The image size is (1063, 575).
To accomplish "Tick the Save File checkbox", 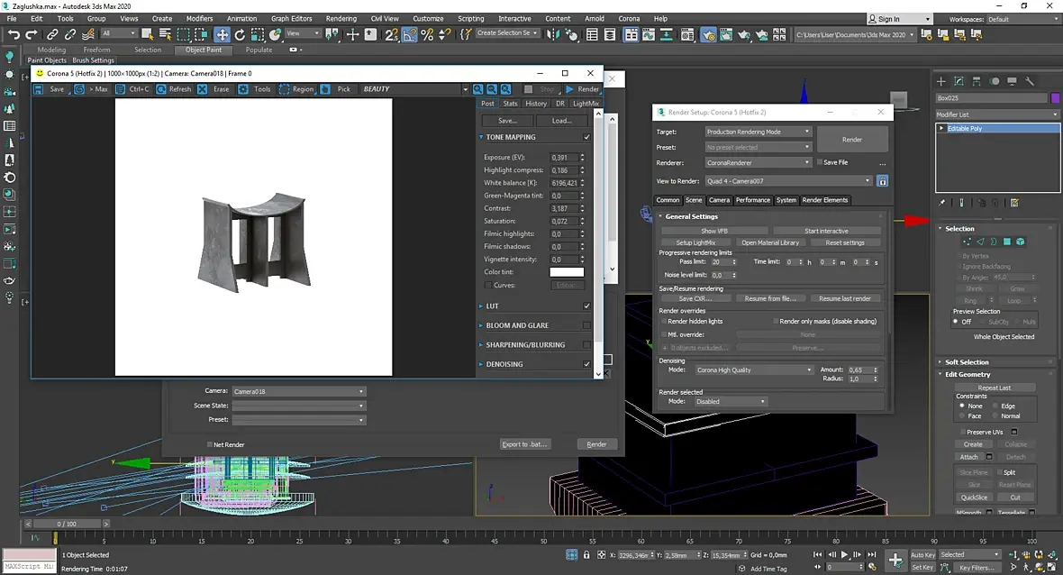I will click(820, 162).
